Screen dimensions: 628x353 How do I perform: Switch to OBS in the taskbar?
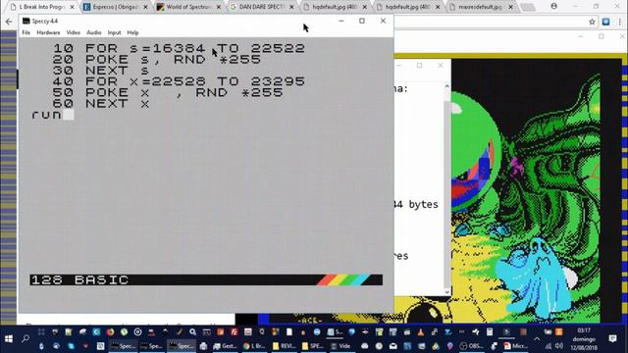(472, 346)
